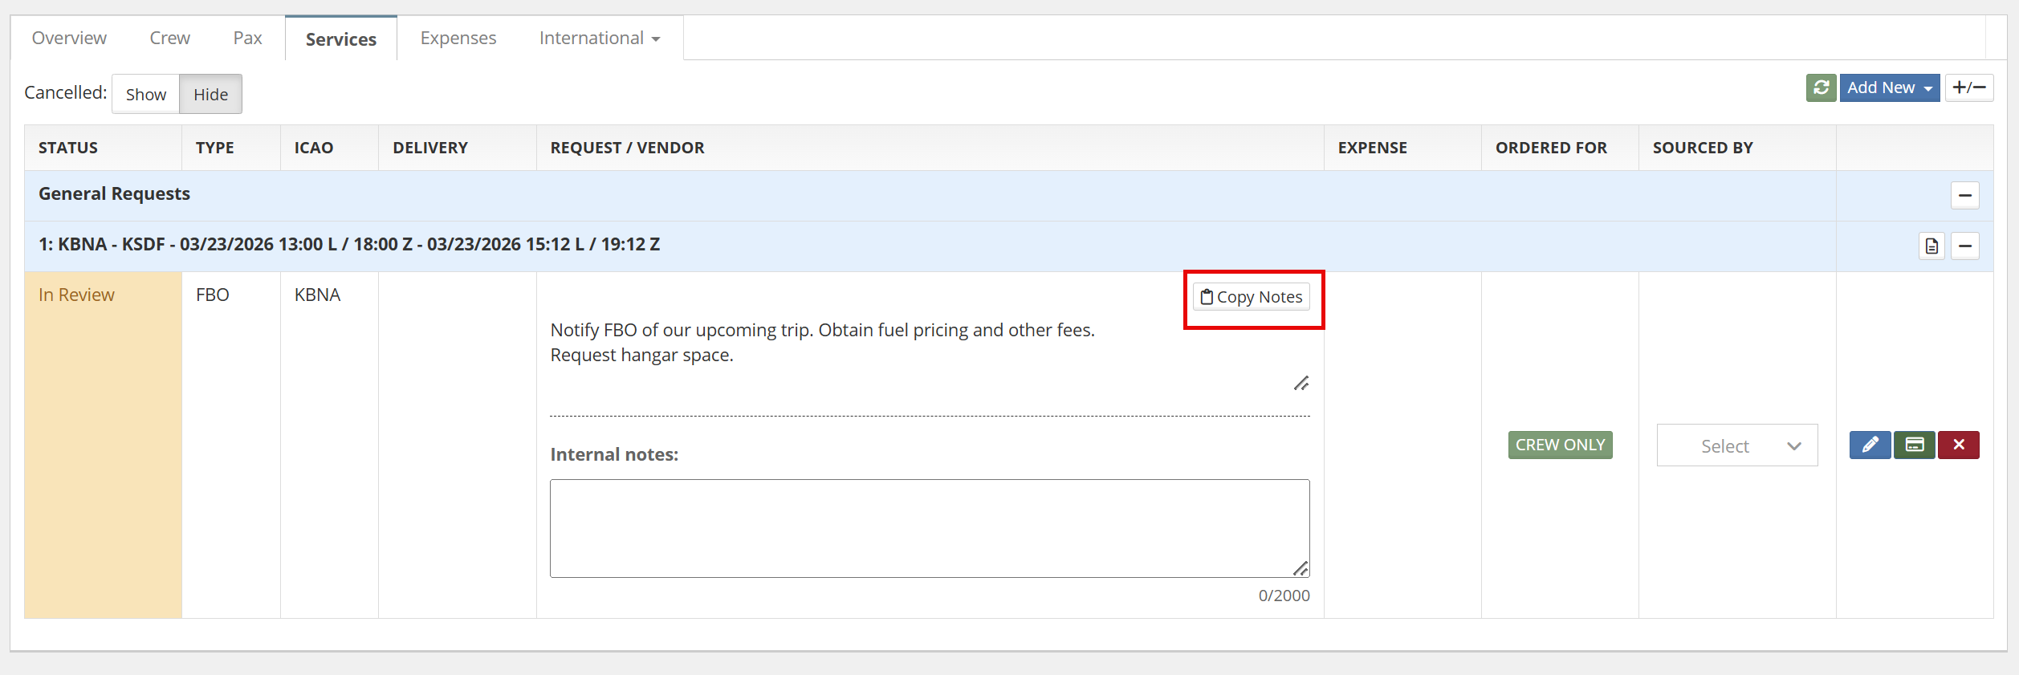Viewport: 2019px width, 675px height.
Task: Open the Add New dropdown menu
Action: pos(1889,87)
